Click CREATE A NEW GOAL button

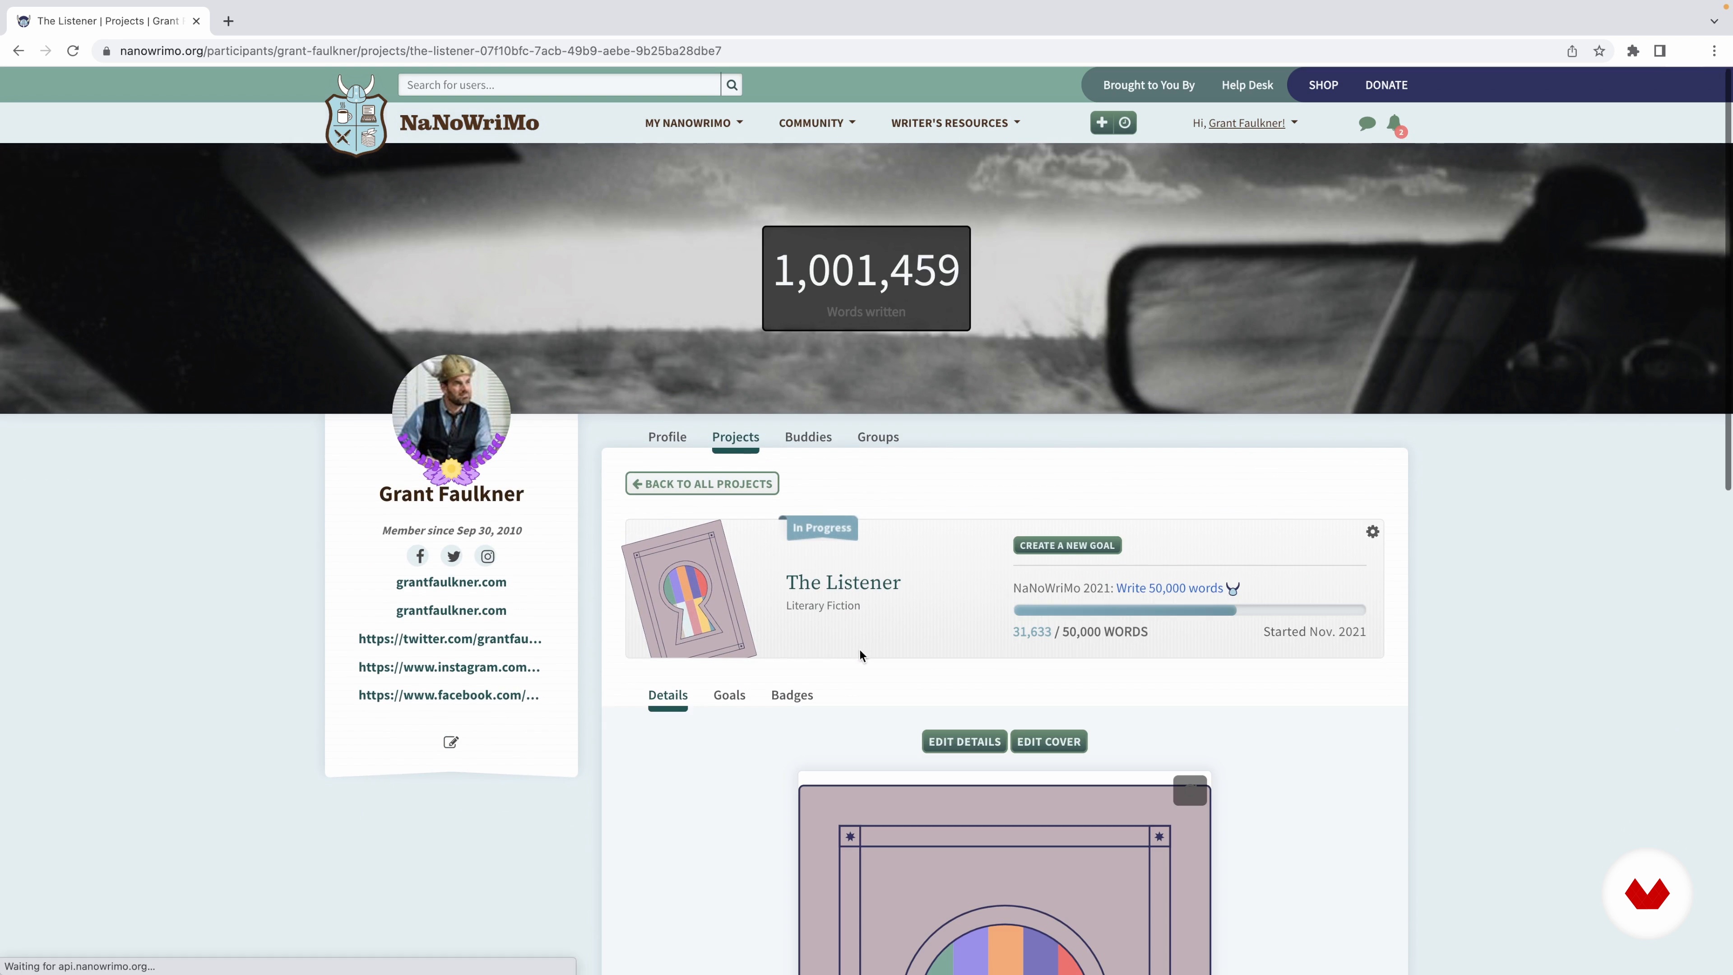1067,546
